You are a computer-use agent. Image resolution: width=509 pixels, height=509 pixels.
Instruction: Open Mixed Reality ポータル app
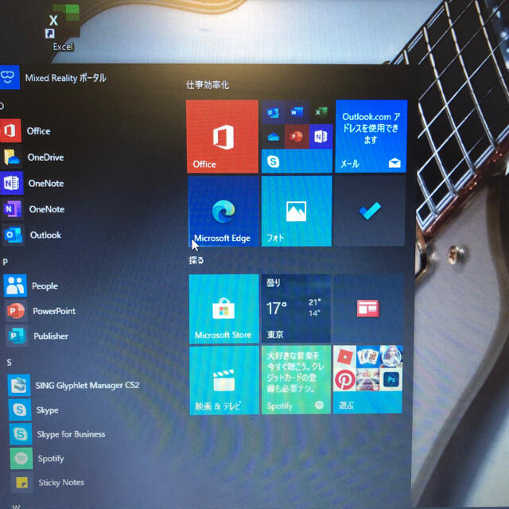[53, 78]
